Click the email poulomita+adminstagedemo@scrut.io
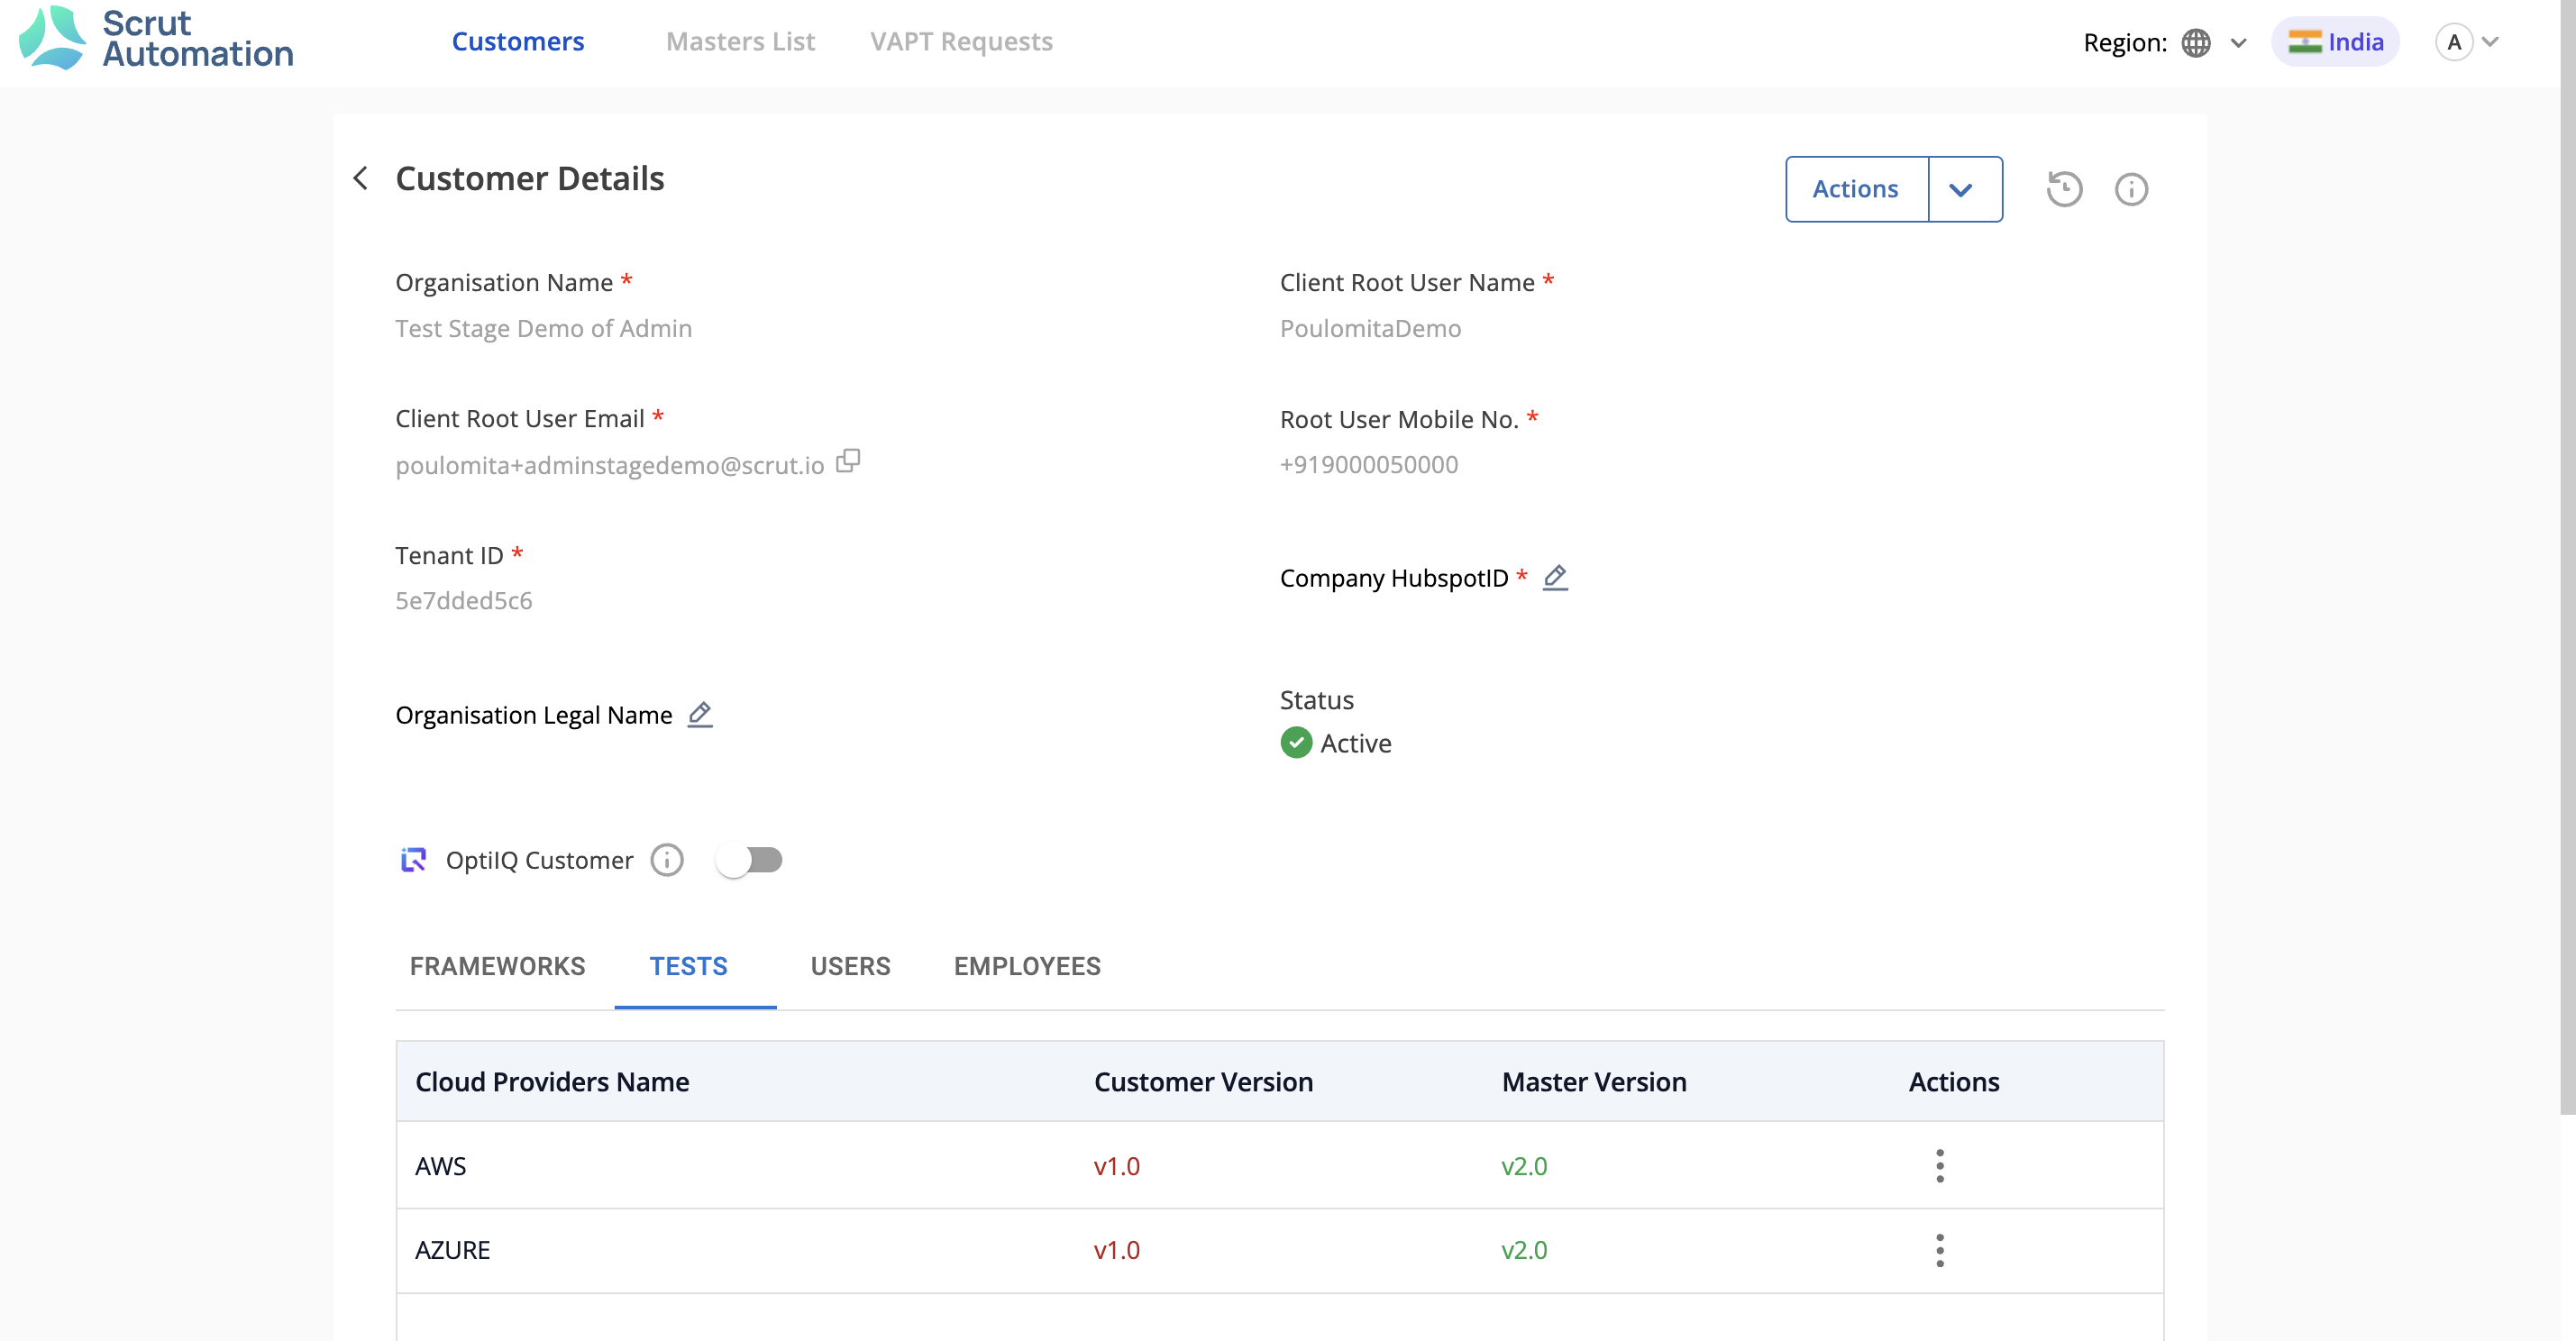This screenshot has width=2576, height=1341. pos(610,465)
